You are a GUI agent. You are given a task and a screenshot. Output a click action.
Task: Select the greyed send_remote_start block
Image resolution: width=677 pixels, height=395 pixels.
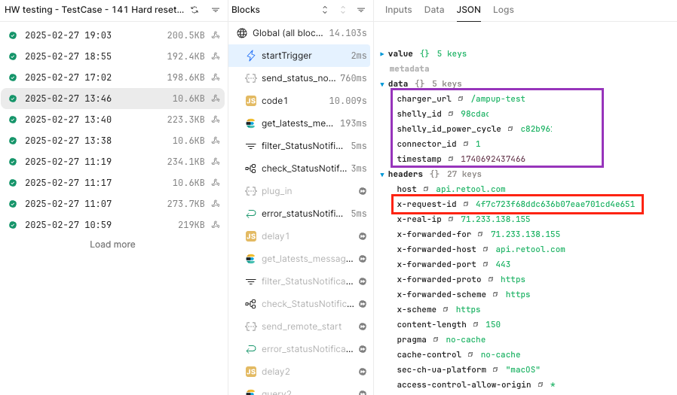[x=301, y=327]
